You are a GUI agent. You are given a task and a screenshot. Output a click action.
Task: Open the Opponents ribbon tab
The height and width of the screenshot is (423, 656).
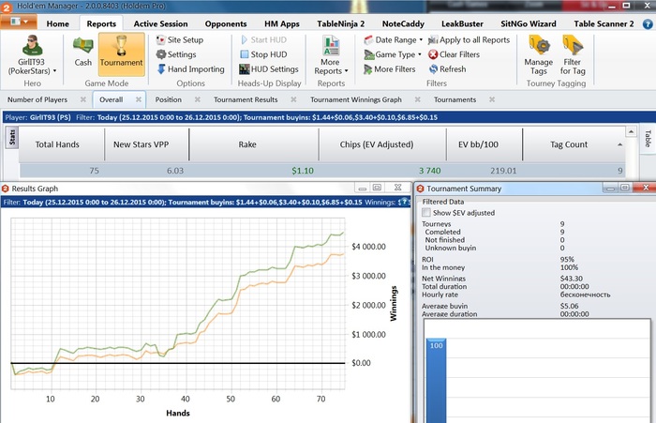tap(226, 23)
